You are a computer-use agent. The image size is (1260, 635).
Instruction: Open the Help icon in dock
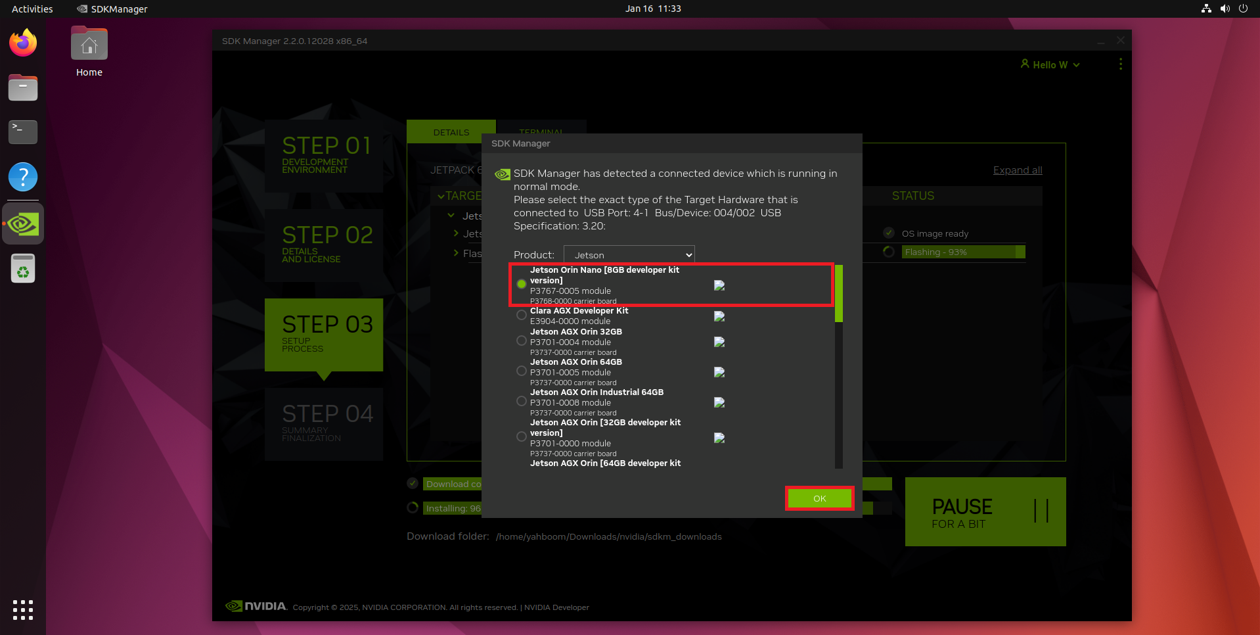(x=23, y=177)
